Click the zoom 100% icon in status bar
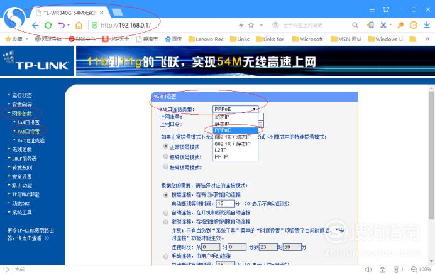Screen dimensions: 435x274 [421, 269]
